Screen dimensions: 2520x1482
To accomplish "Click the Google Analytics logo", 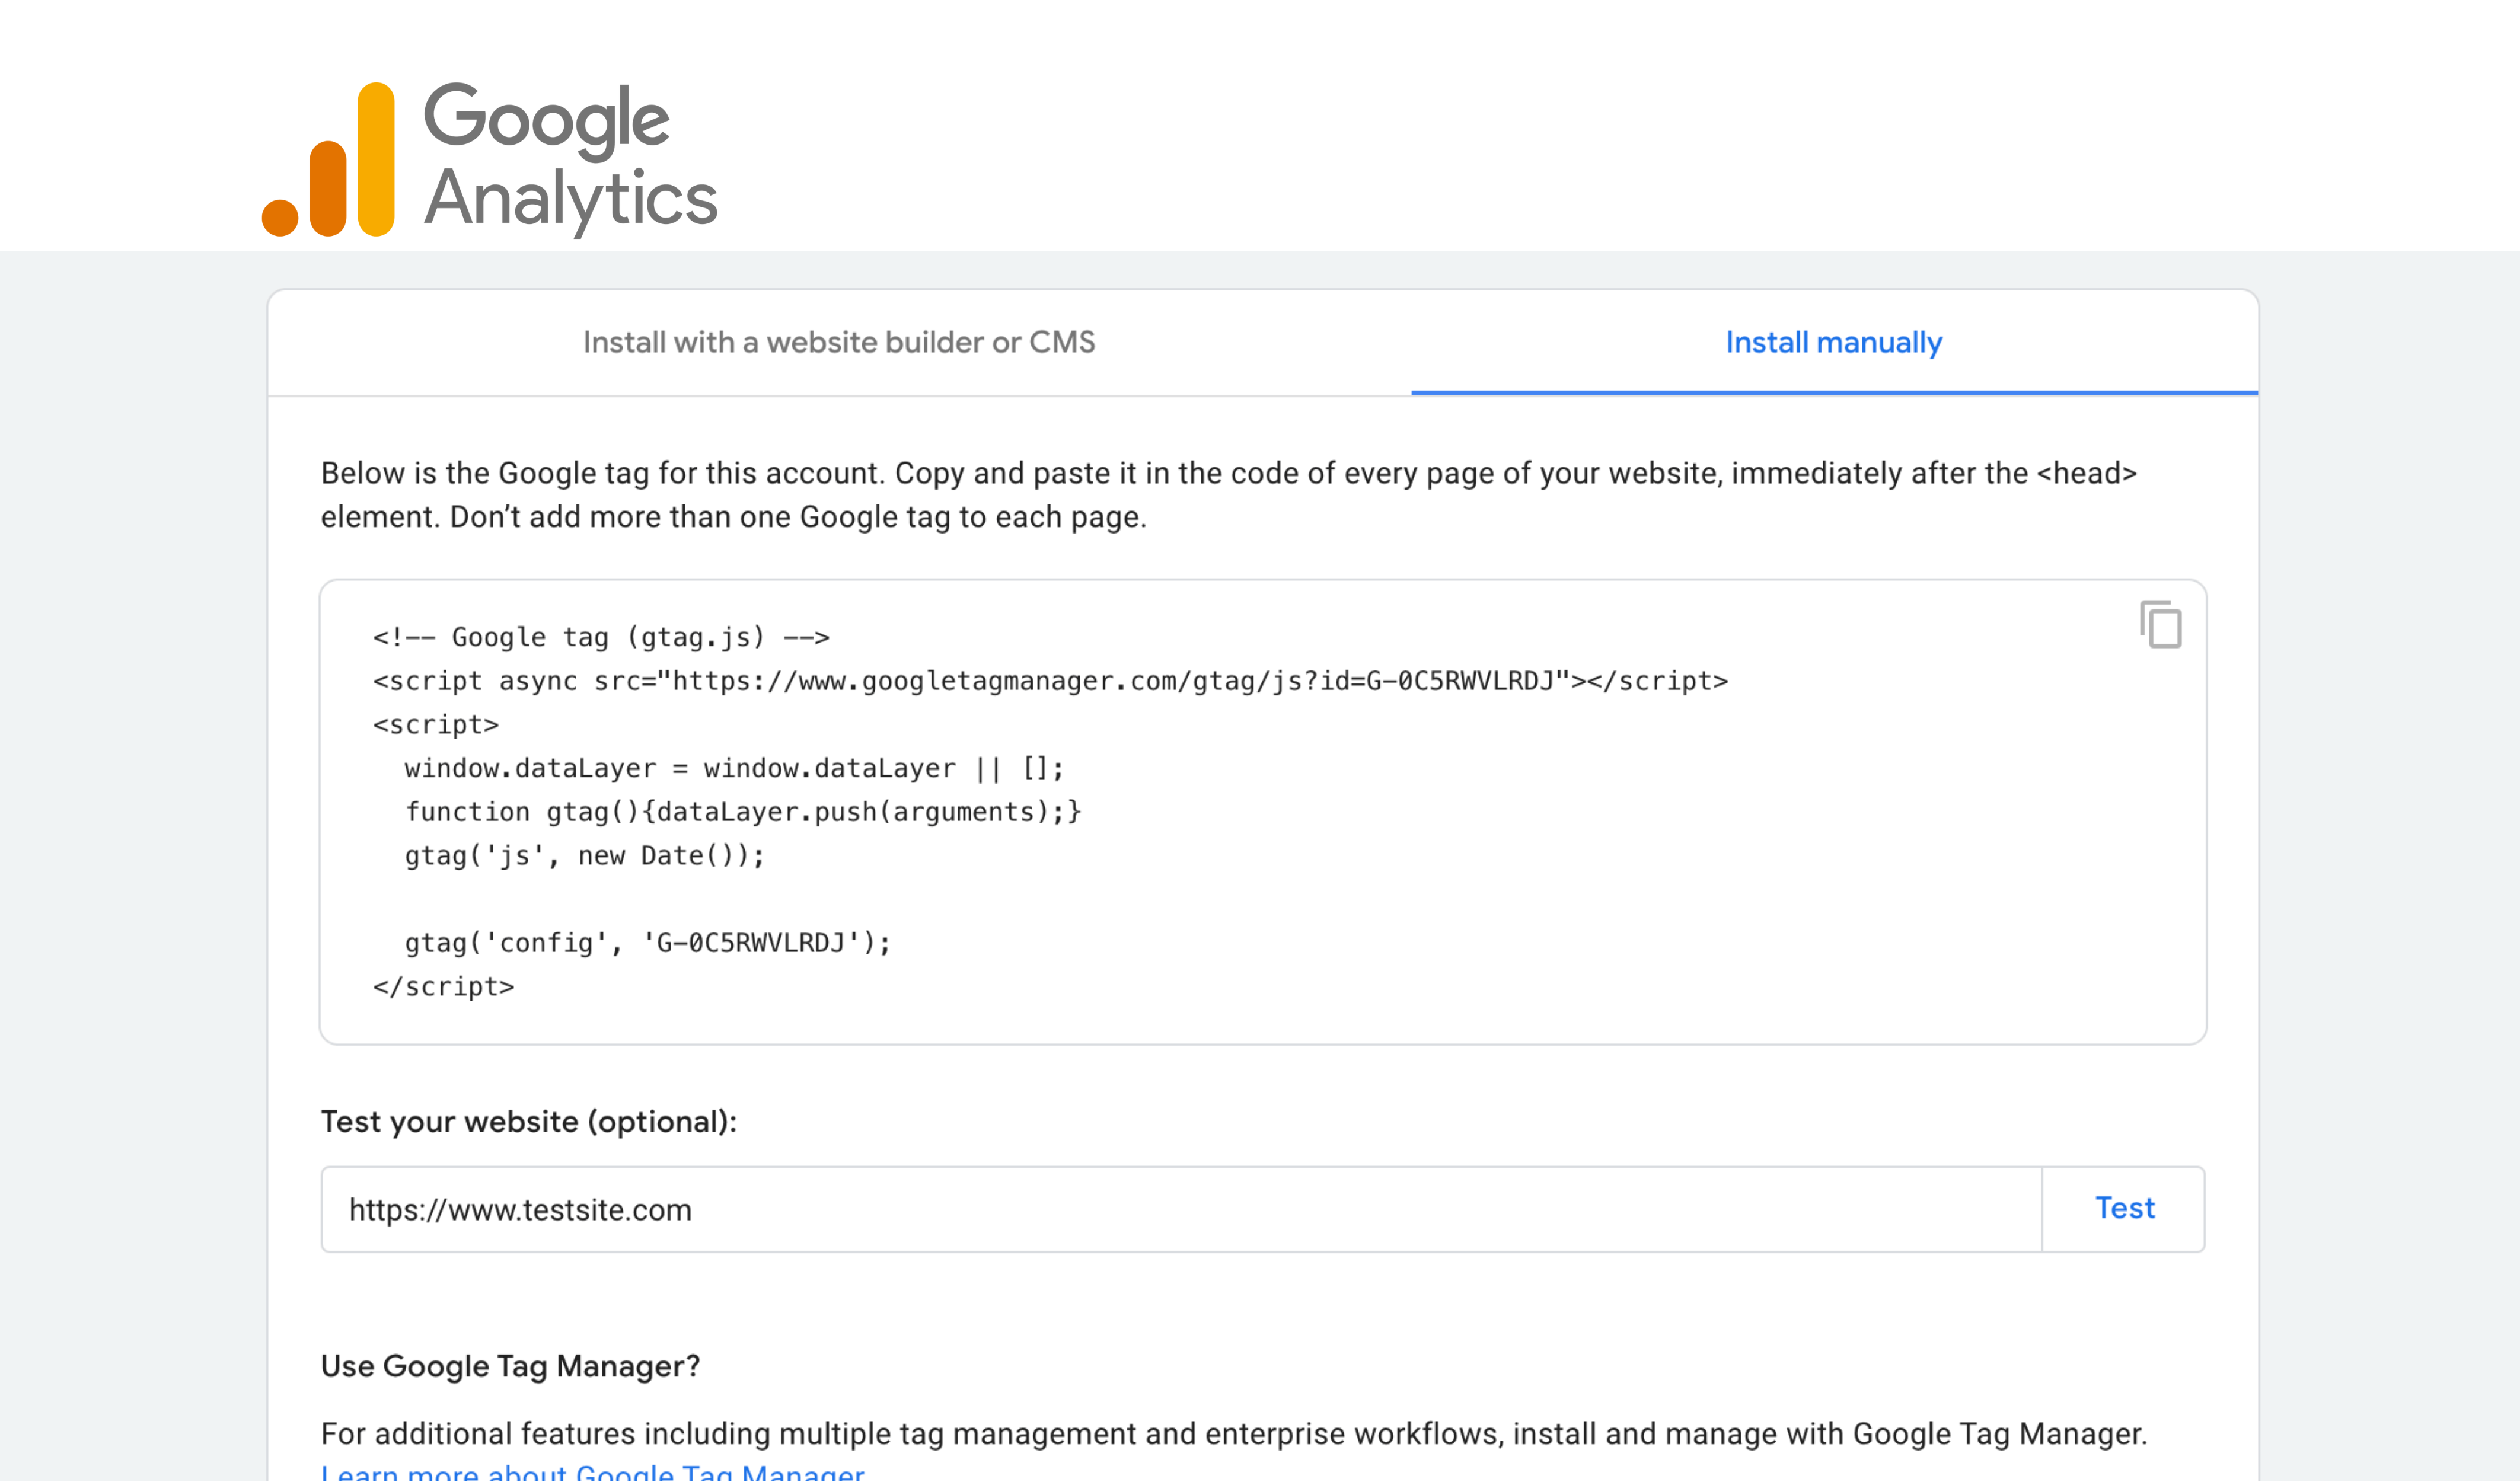I will pyautogui.click(x=490, y=160).
